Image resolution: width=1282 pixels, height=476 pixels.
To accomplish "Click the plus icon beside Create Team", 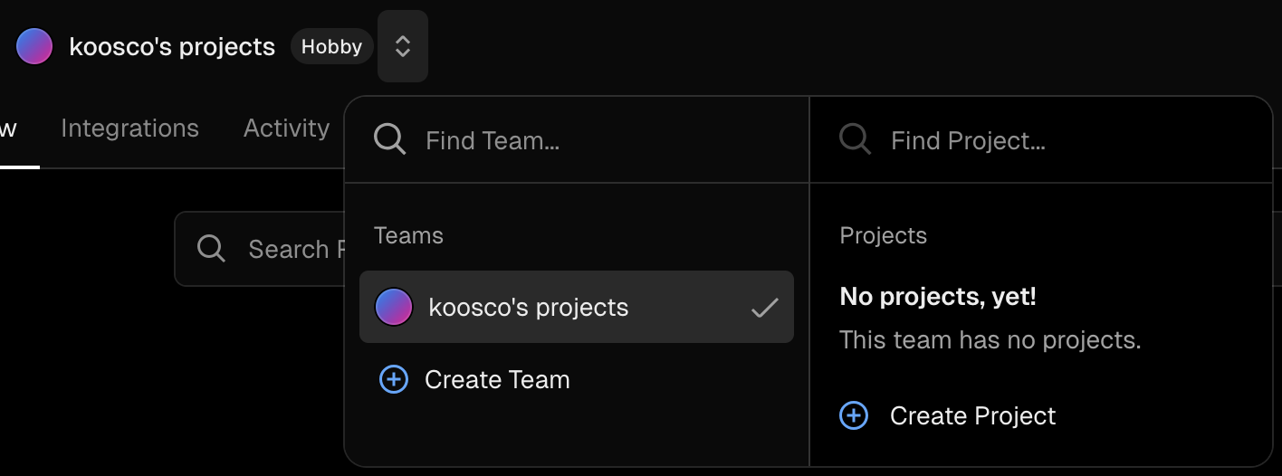I will click(393, 379).
